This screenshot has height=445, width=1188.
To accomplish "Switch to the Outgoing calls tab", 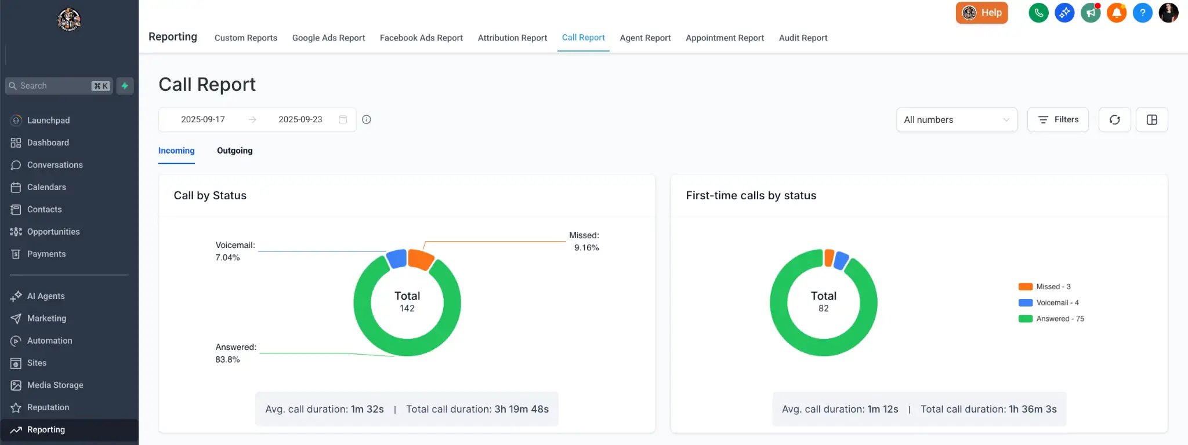I will [234, 151].
